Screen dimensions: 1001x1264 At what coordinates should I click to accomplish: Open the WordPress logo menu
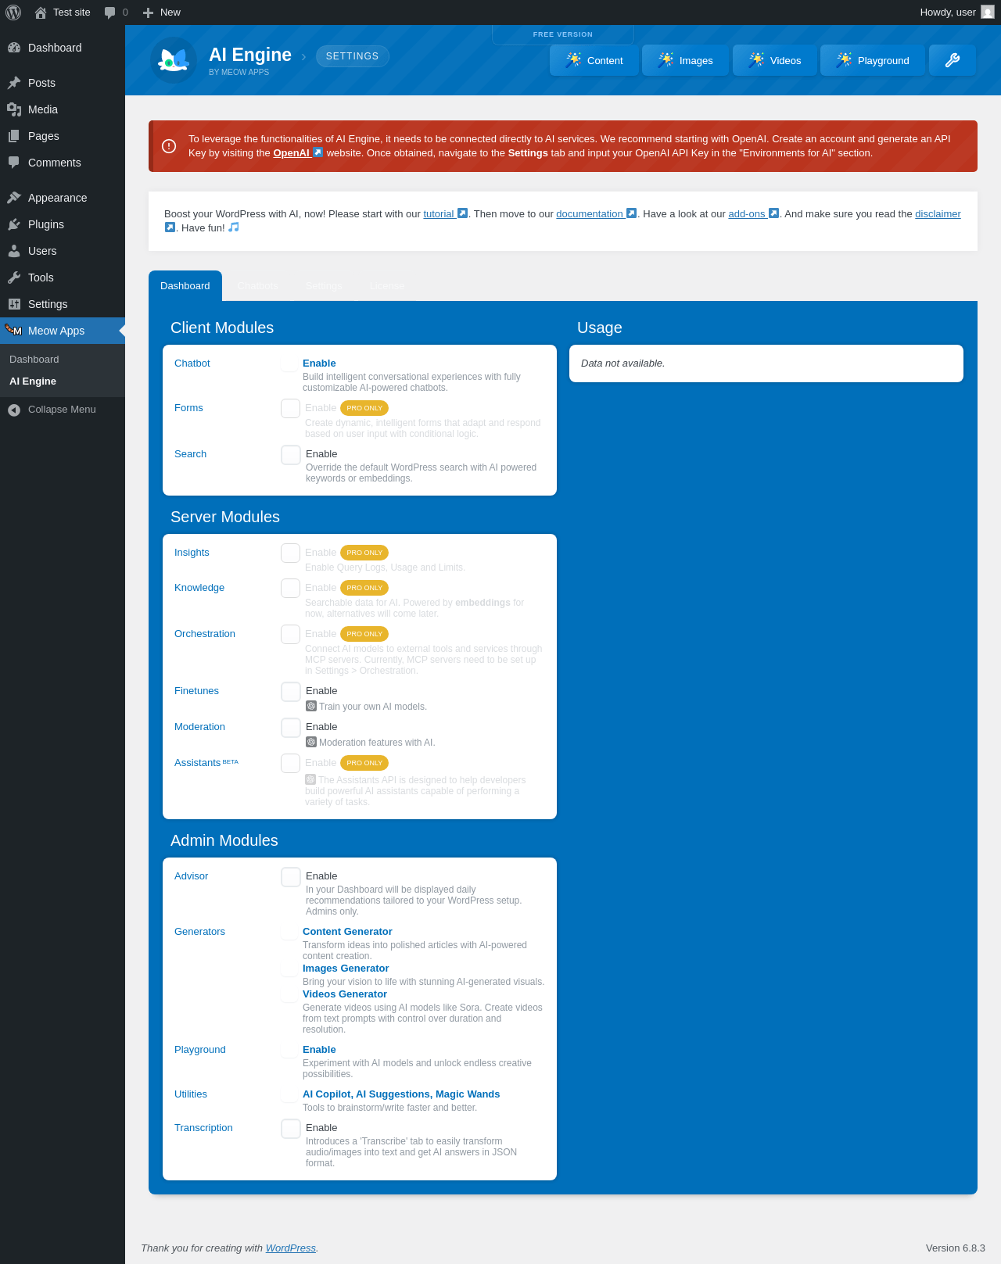click(x=13, y=13)
